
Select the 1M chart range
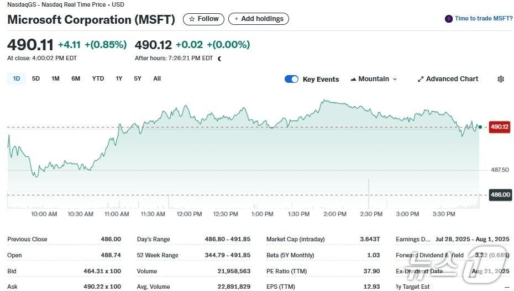tap(55, 78)
